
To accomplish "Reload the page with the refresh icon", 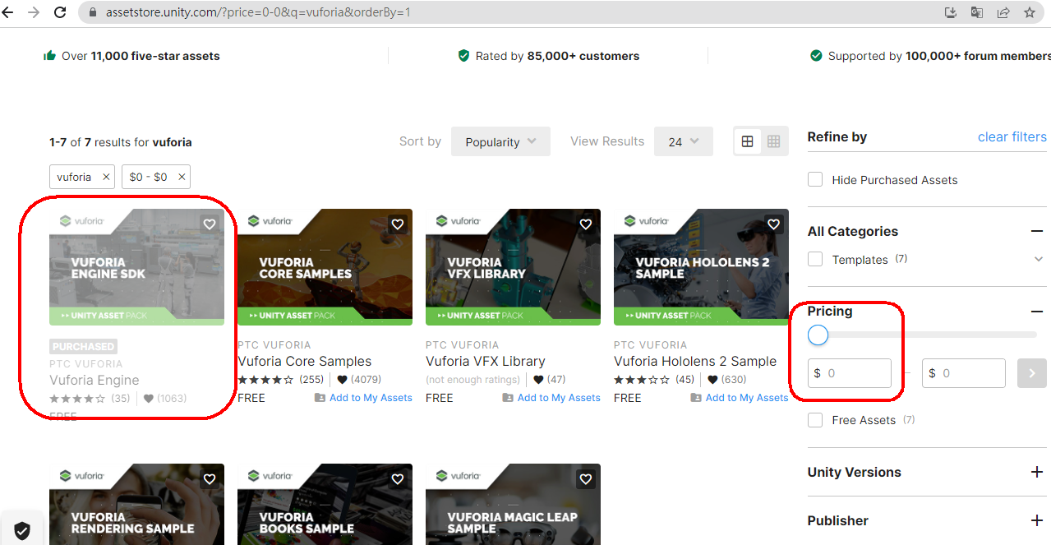I will (x=60, y=12).
